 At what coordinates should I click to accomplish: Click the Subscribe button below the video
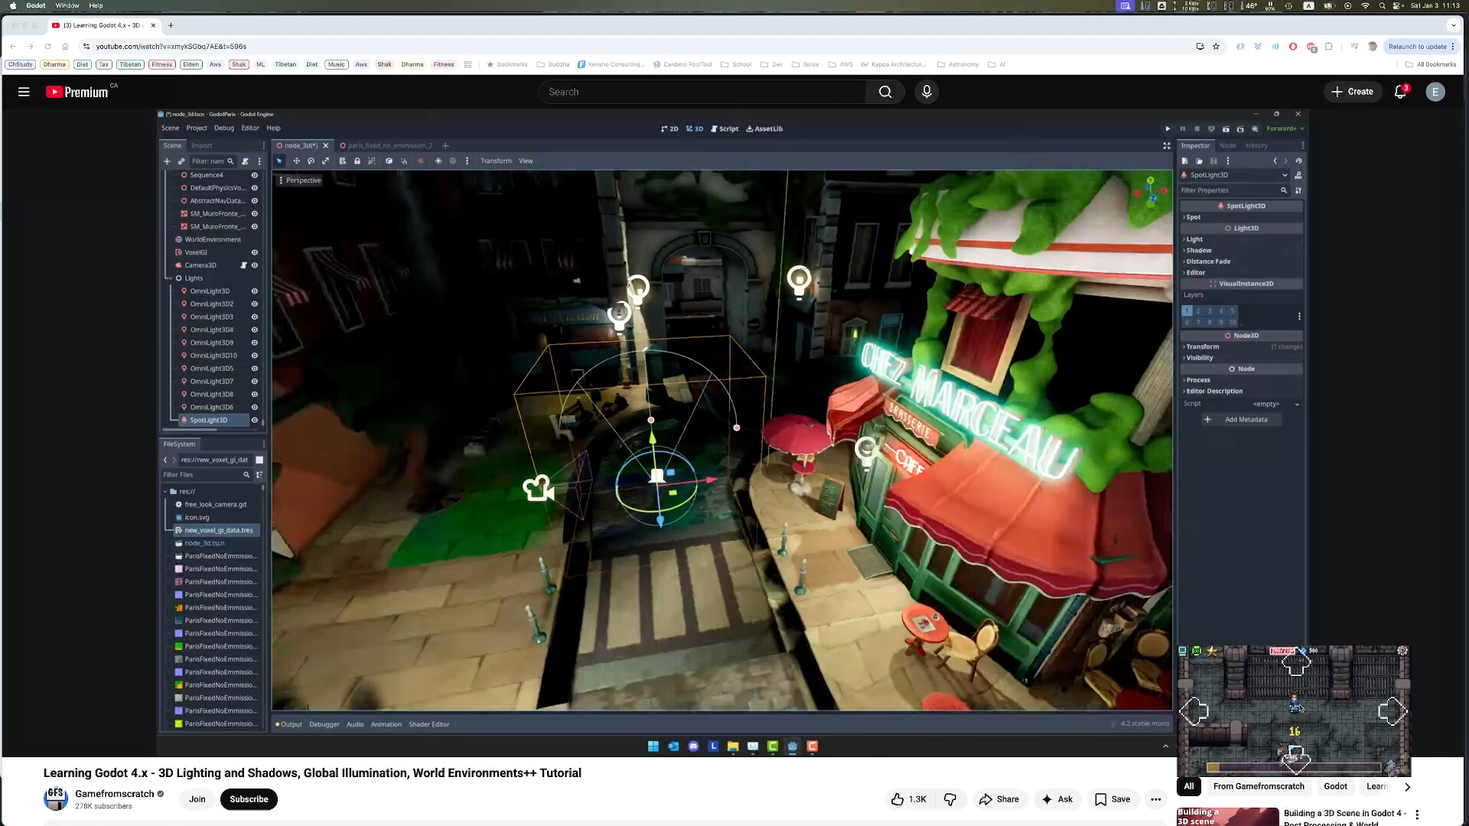click(249, 798)
